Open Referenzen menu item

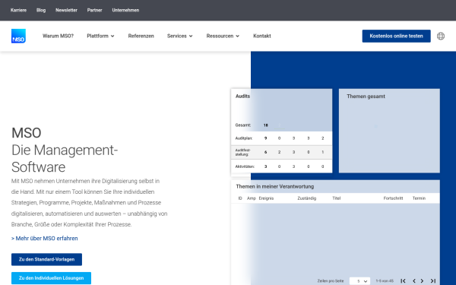141,36
